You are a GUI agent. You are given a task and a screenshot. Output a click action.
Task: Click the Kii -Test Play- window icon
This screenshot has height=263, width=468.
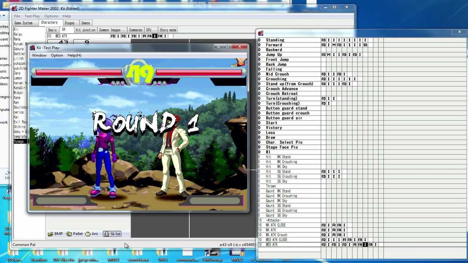(x=33, y=47)
